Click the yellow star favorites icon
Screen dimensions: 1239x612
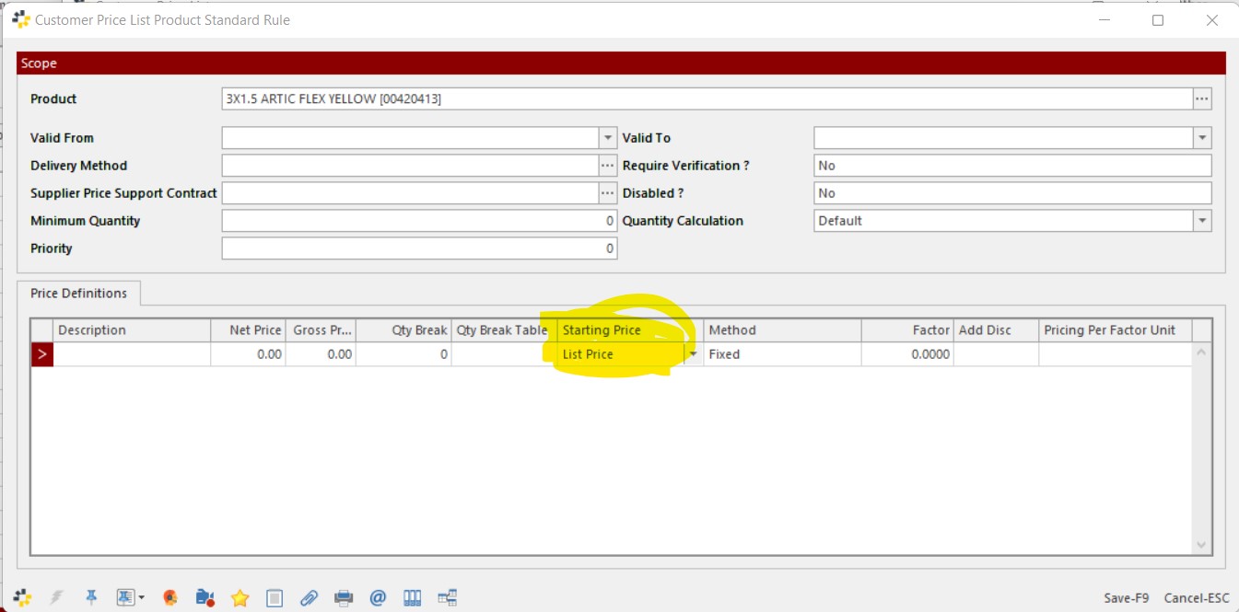click(240, 598)
